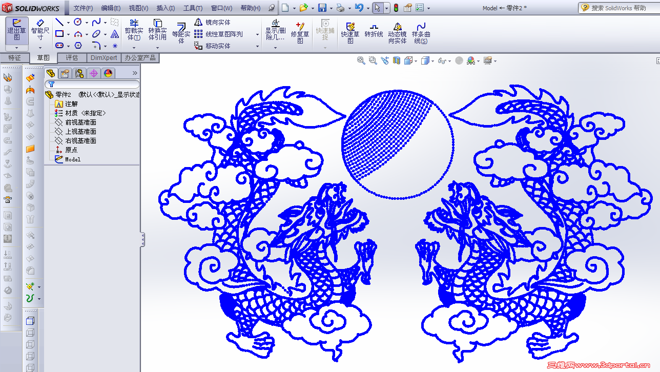The image size is (660, 372).
Task: Select the Rectangle sketch tool
Action: tap(59, 34)
